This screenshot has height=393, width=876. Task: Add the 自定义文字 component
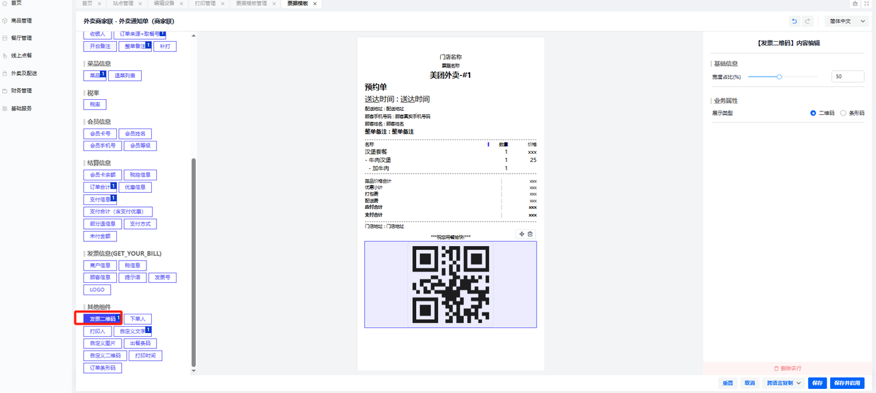click(132, 331)
